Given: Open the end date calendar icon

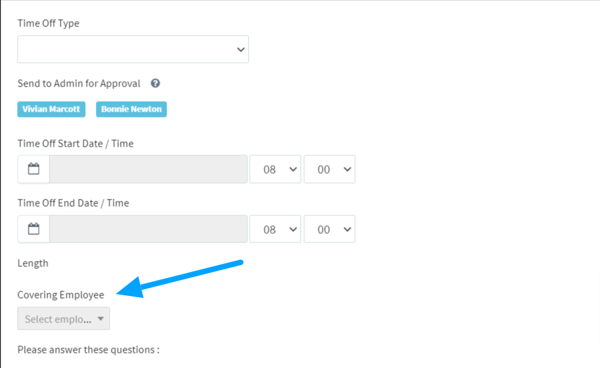Looking at the screenshot, I should (x=34, y=229).
